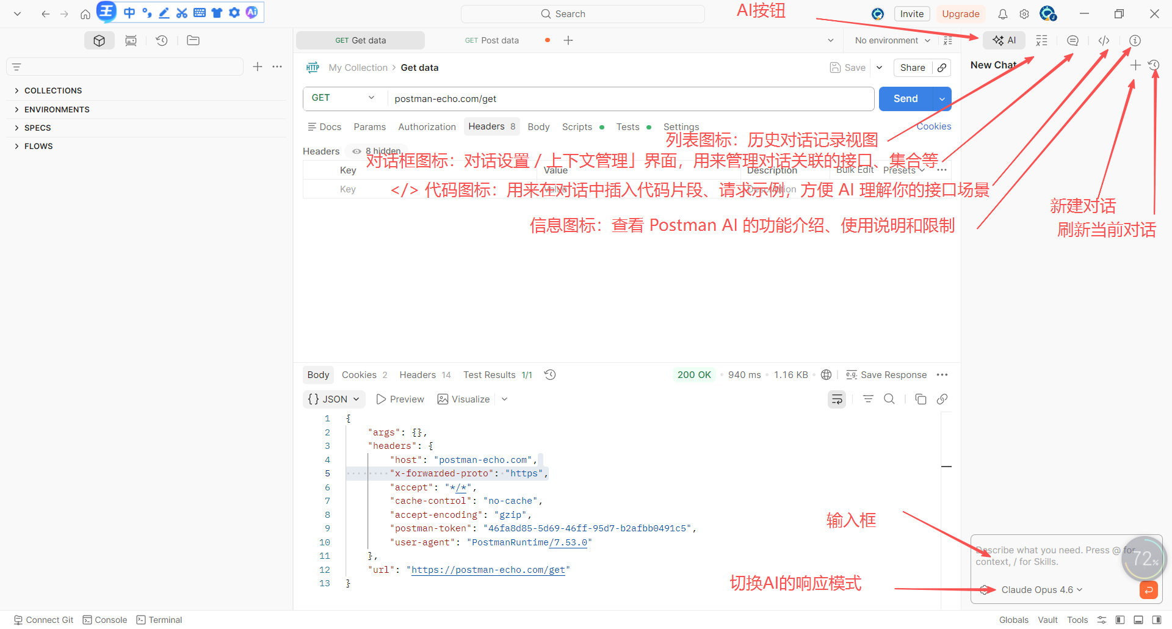Open the JSON format dropdown
The image size is (1172, 629).
point(334,399)
